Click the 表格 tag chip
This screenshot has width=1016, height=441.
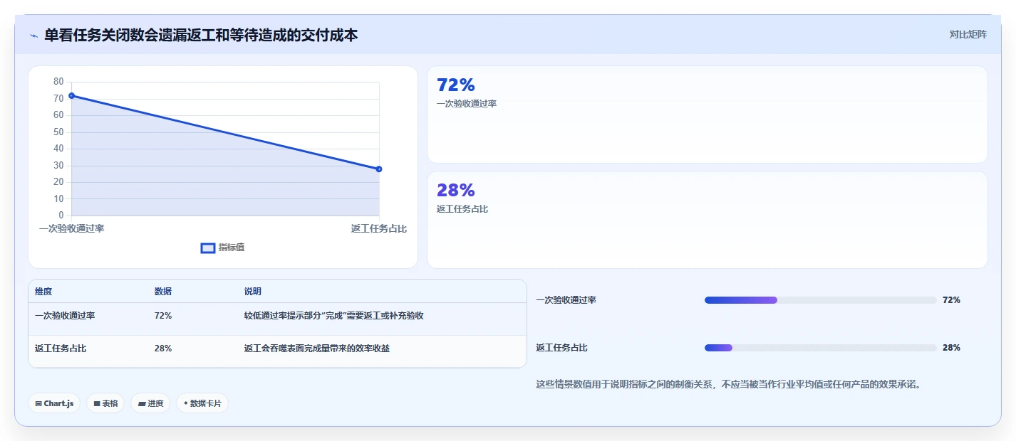(x=105, y=403)
